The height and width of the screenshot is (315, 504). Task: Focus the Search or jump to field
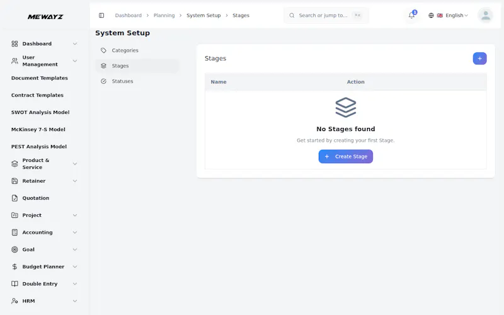click(326, 15)
